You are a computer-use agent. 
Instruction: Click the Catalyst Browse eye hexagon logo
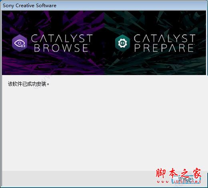pos(20,43)
